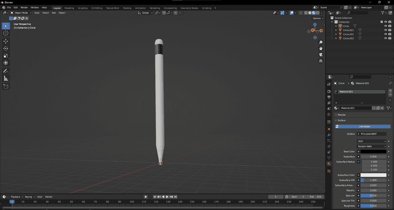Click the Use Nodes button
Viewport: 394px width, 210px height.
pyautogui.click(x=364, y=126)
